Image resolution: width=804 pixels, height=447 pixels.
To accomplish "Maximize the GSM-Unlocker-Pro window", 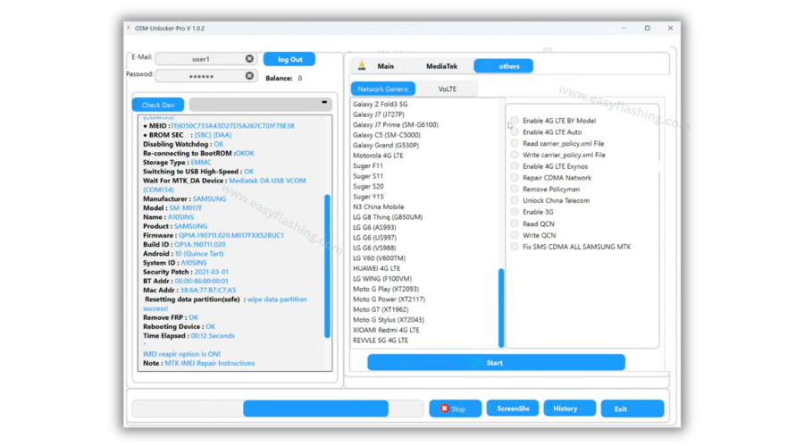I will pos(647,29).
